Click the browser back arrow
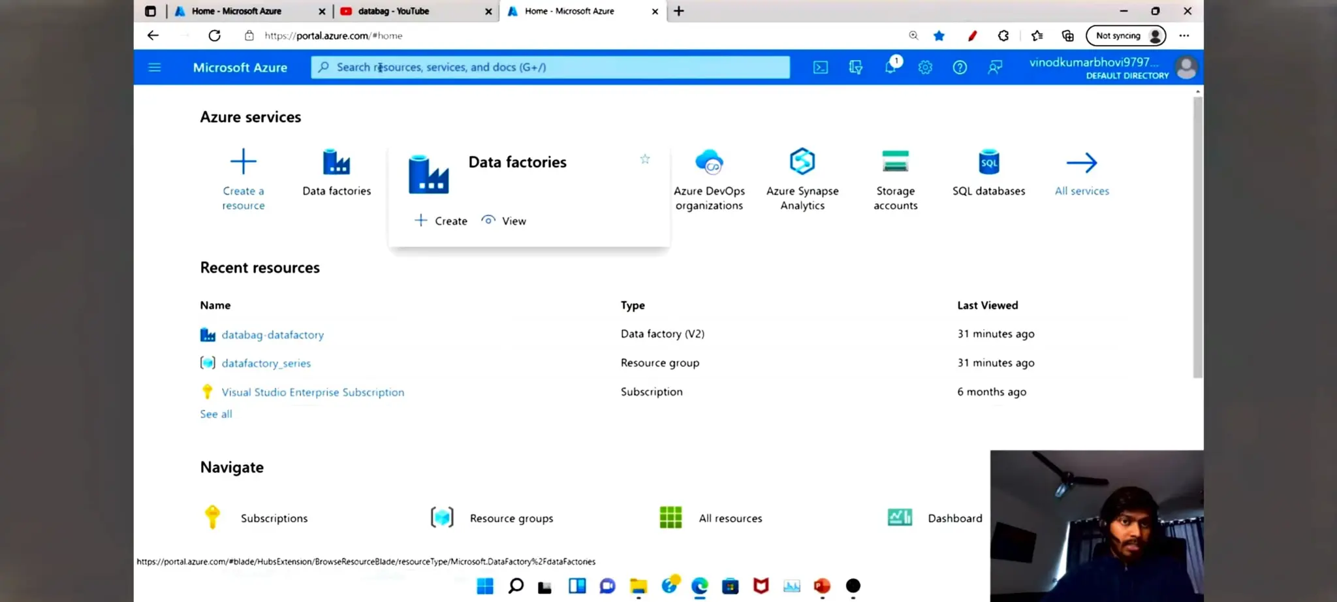 153,35
